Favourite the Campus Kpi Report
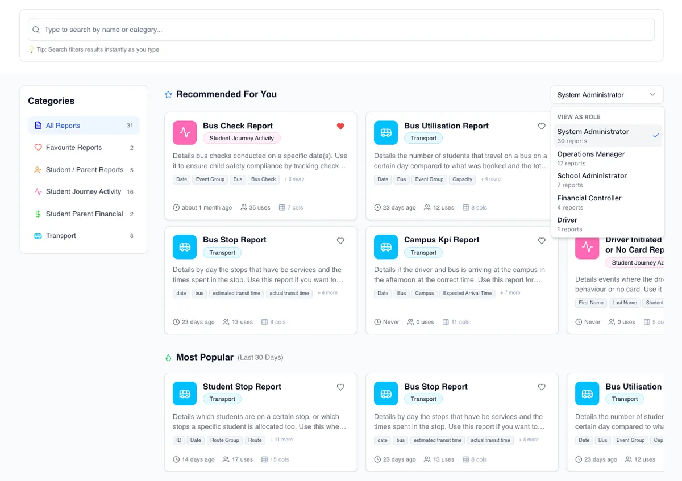This screenshot has height=481, width=682. [x=542, y=241]
